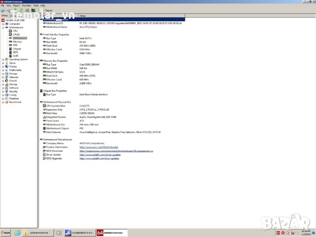Viewport: 316px width, 237px height.
Task: Select CPU in the Motherboard tree
Action: pos(15,31)
